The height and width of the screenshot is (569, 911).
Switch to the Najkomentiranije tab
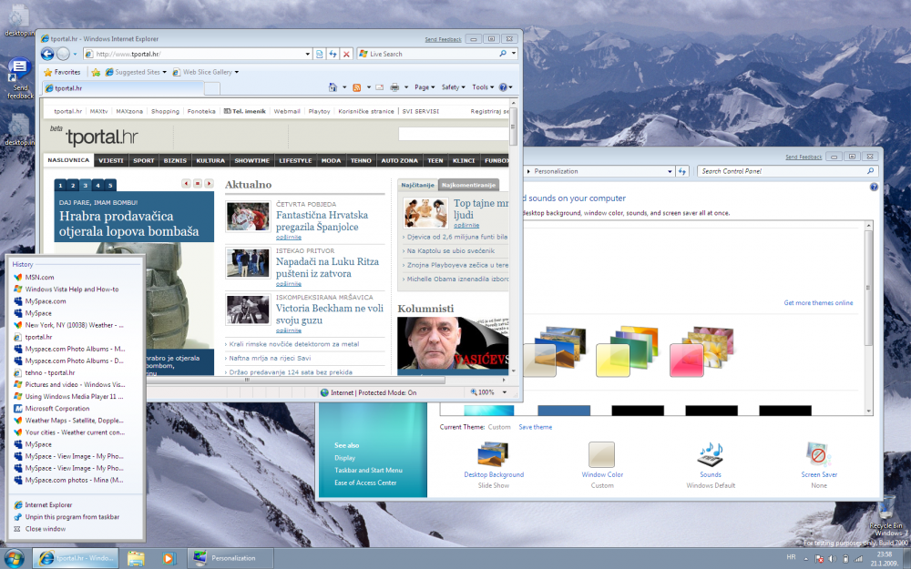point(468,185)
